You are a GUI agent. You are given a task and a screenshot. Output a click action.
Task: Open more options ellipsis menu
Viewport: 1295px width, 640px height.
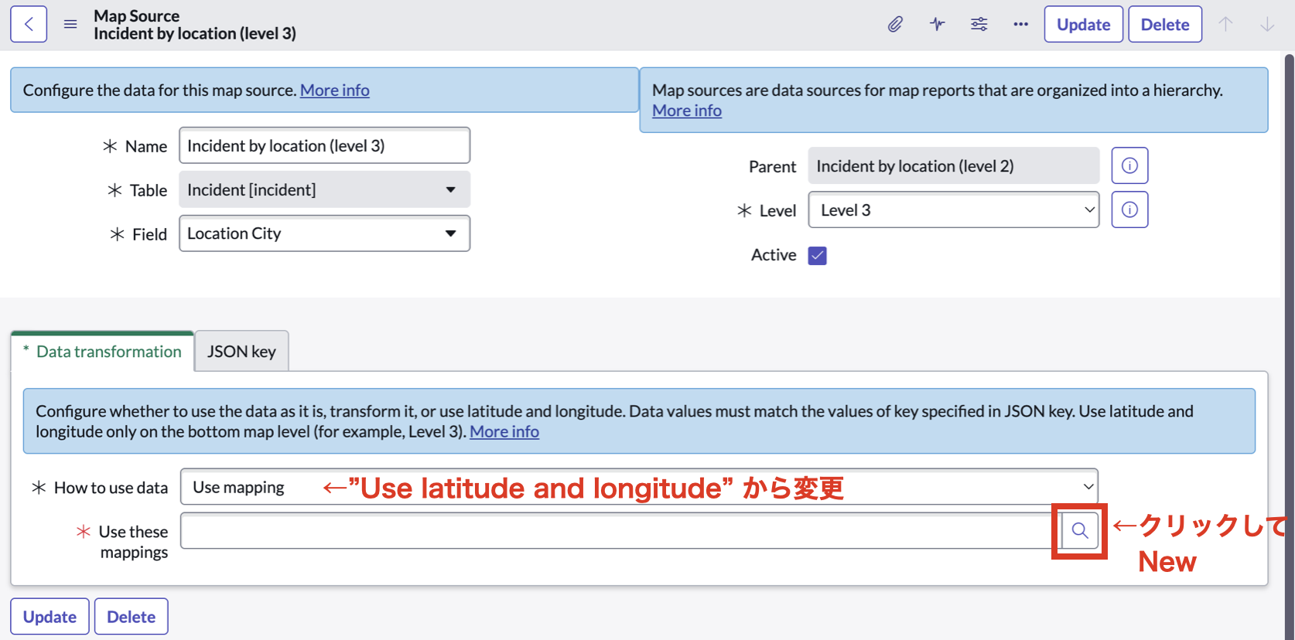click(x=1020, y=24)
